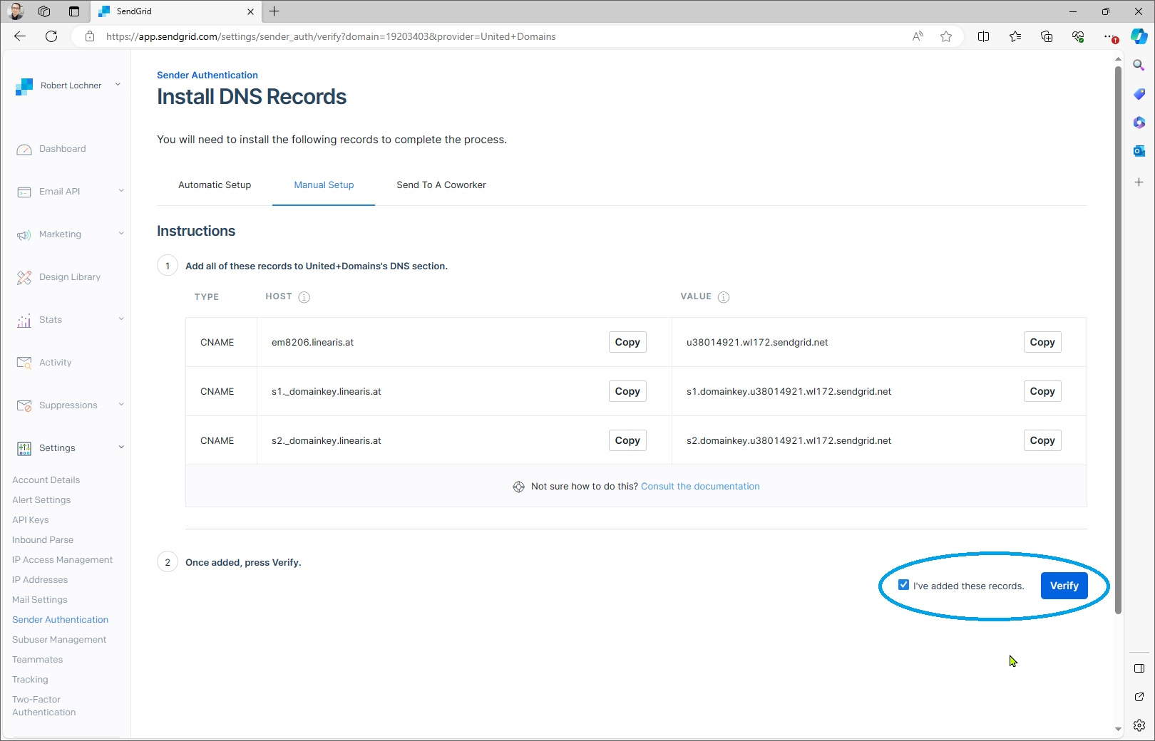Copy value s2.domainkey.u38014921.wl172.sendgrid.net

1042,440
